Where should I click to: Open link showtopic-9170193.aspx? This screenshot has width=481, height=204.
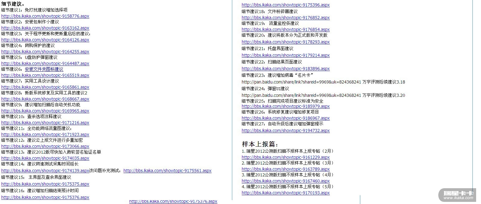click(286, 193)
